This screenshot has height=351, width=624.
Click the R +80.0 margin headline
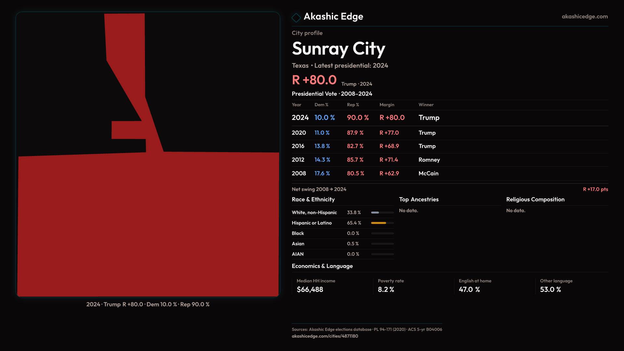(314, 80)
